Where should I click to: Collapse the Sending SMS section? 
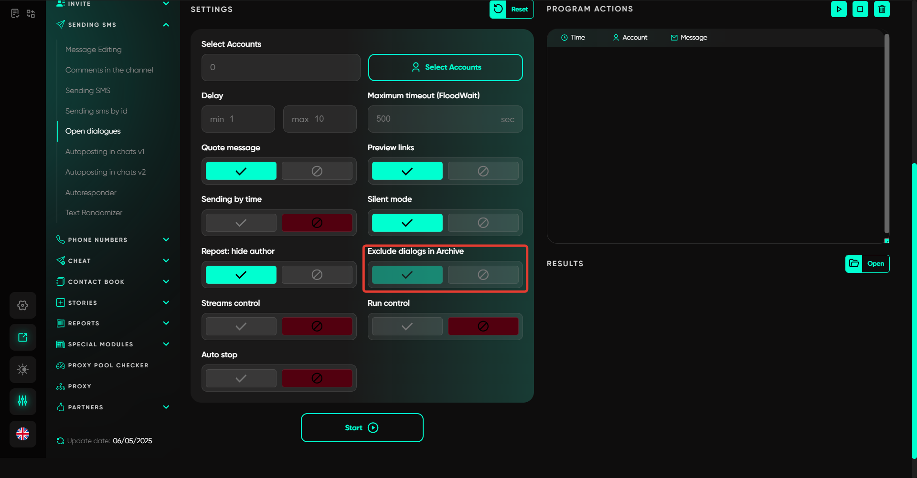coord(166,25)
